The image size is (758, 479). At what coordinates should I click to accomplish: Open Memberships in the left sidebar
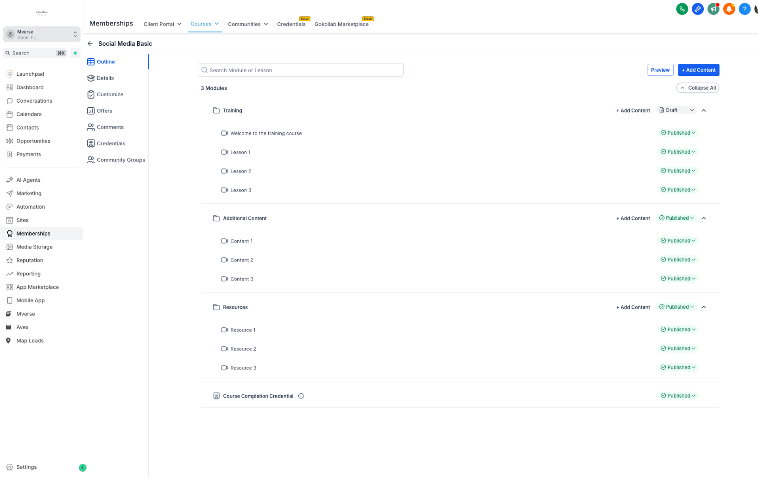click(x=42, y=234)
